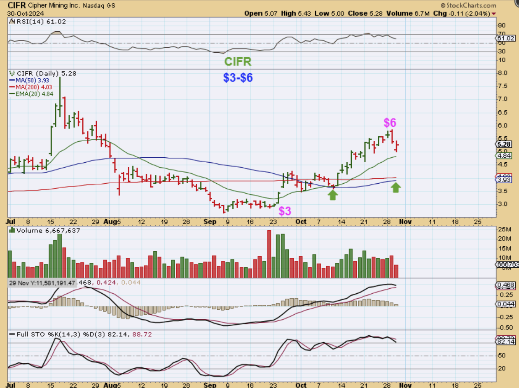Image resolution: width=519 pixels, height=388 pixels.
Task: Click the 82.14 stochastic value tag on axis
Action: pos(505,342)
